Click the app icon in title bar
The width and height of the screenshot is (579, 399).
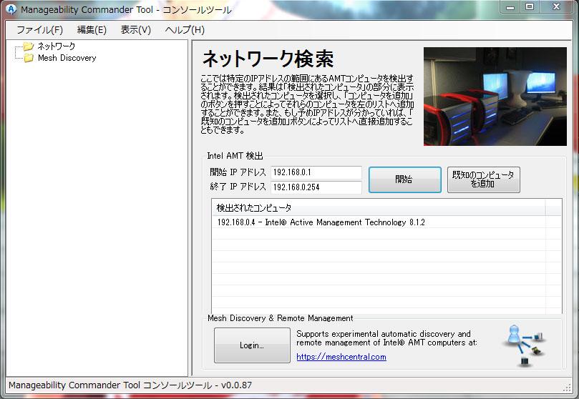11,9
